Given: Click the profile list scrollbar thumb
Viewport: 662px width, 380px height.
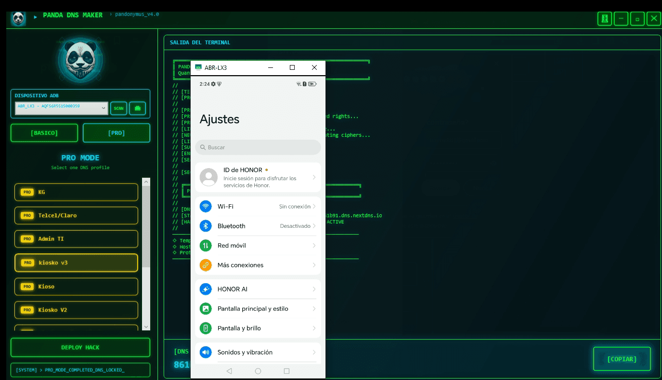Looking at the screenshot, I should click(x=146, y=226).
